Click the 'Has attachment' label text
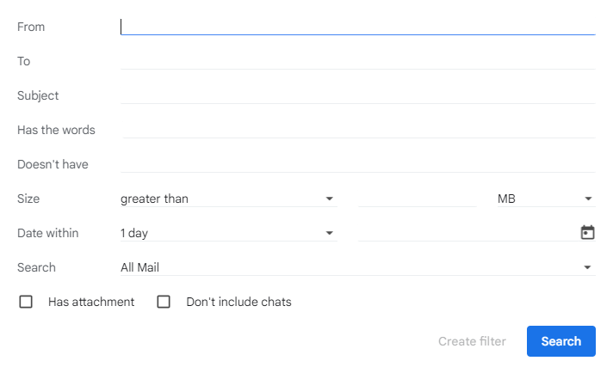The width and height of the screenshot is (613, 367). [x=91, y=302]
